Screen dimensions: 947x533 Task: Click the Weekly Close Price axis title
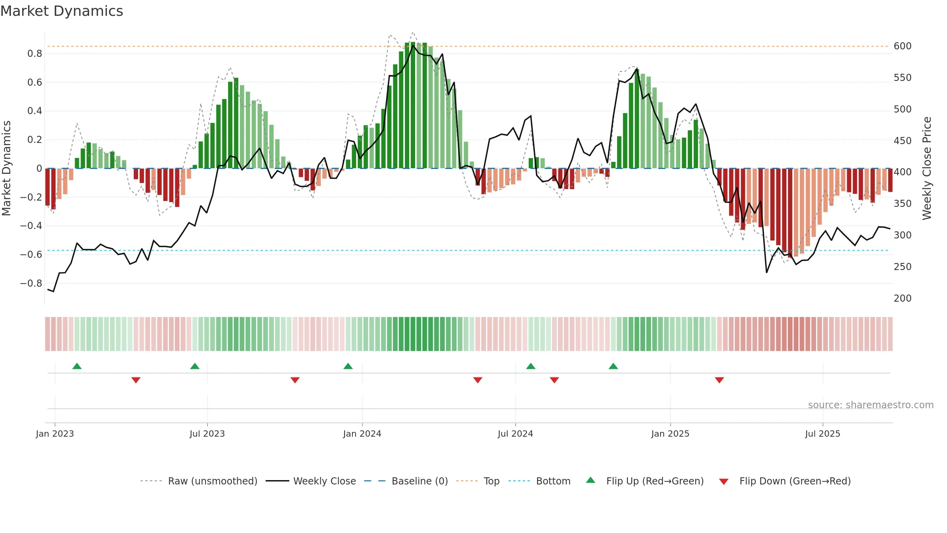[x=927, y=168]
